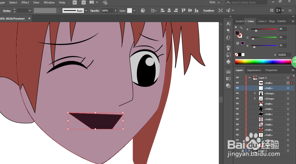Image resolution: width=296 pixels, height=164 pixels.
Task: Open the Layers panel hamburger menu
Action: point(293,70)
